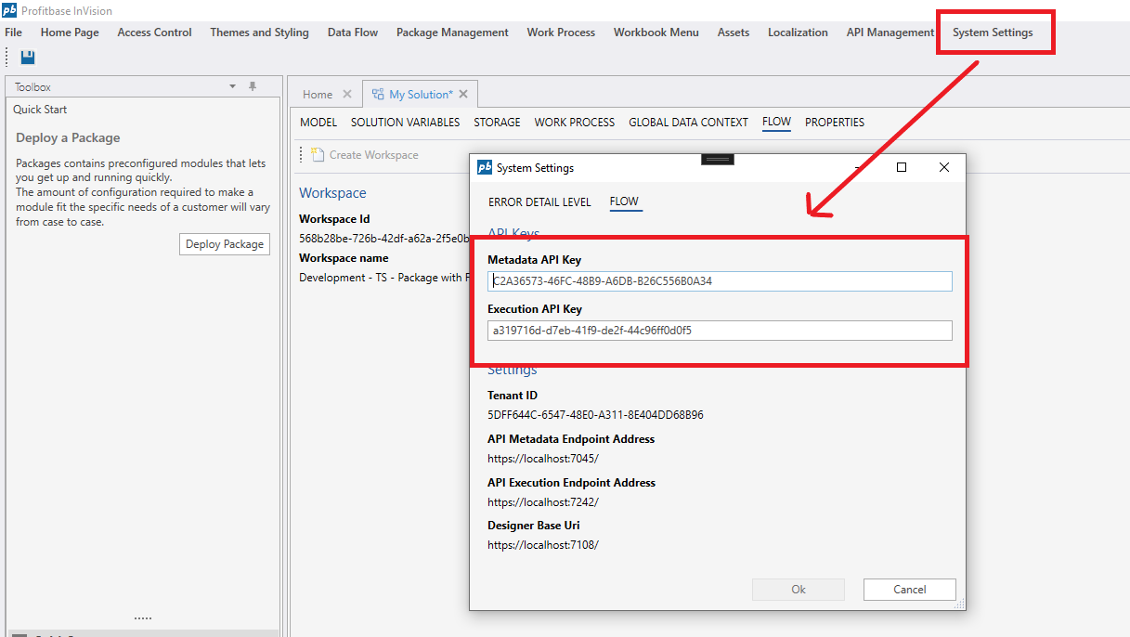
Task: Click Cancel in the System Settings dialog
Action: coord(910,590)
